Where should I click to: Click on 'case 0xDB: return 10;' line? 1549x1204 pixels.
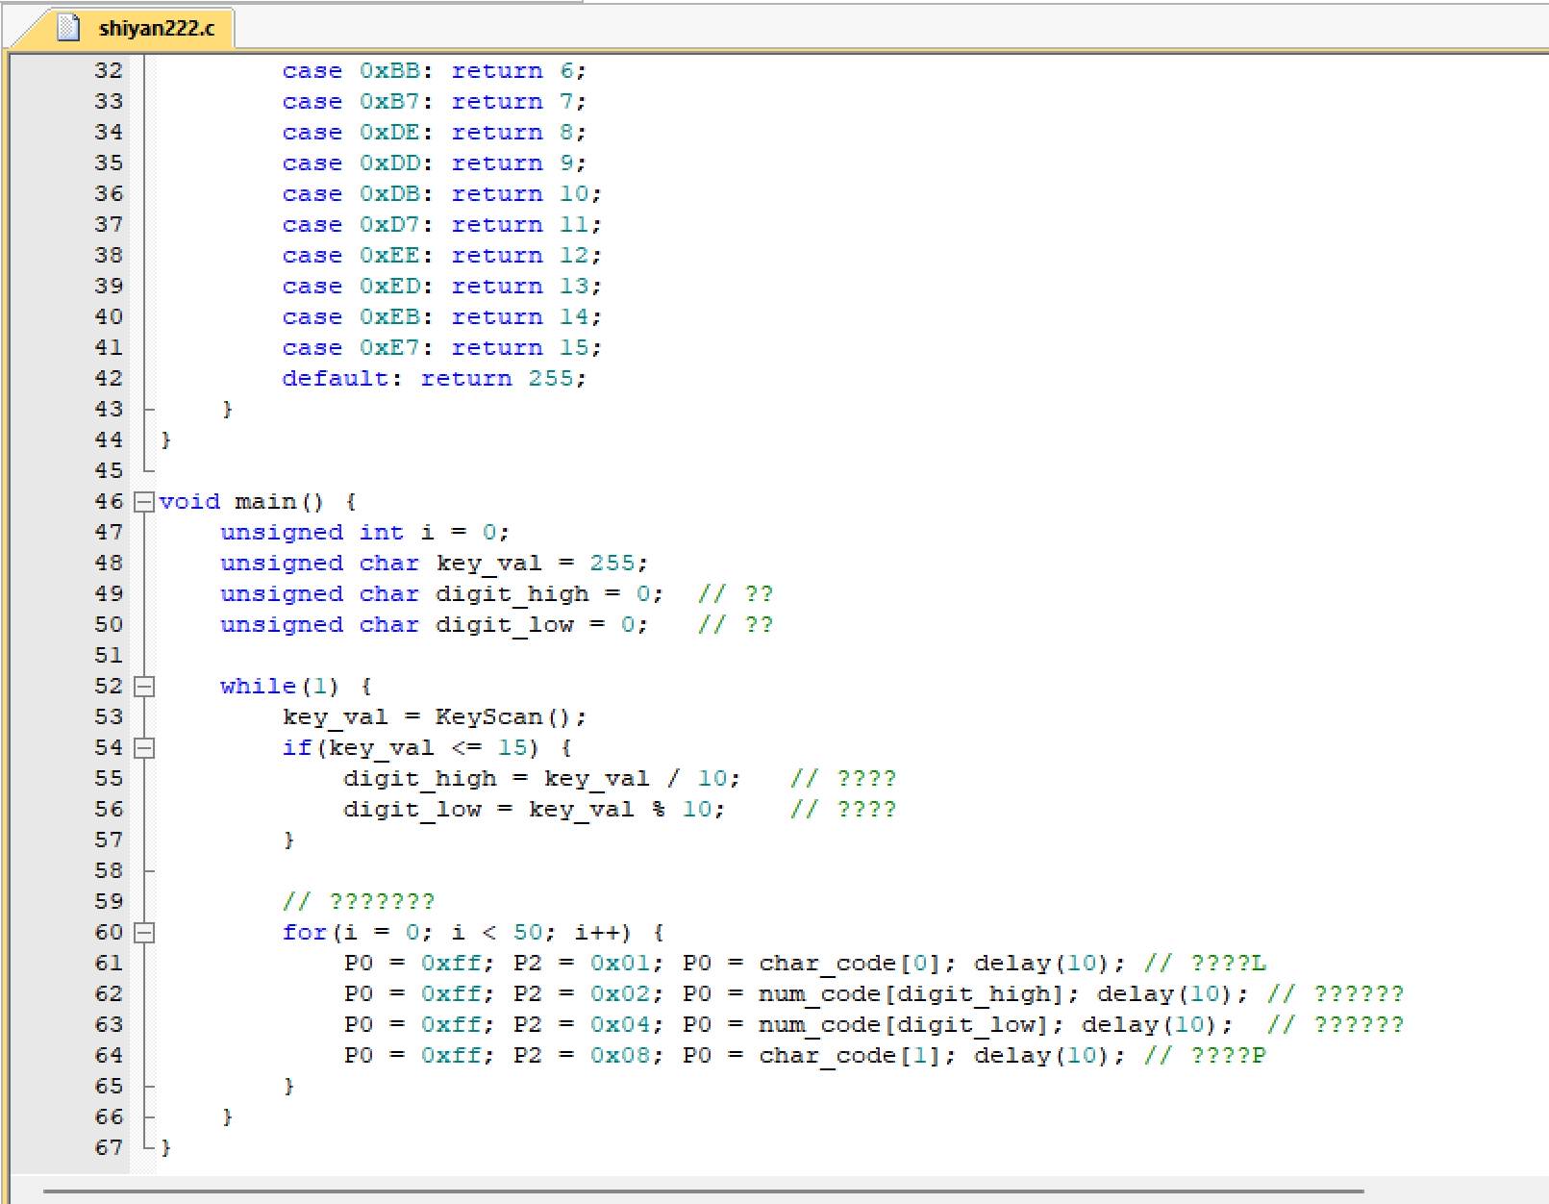(441, 194)
